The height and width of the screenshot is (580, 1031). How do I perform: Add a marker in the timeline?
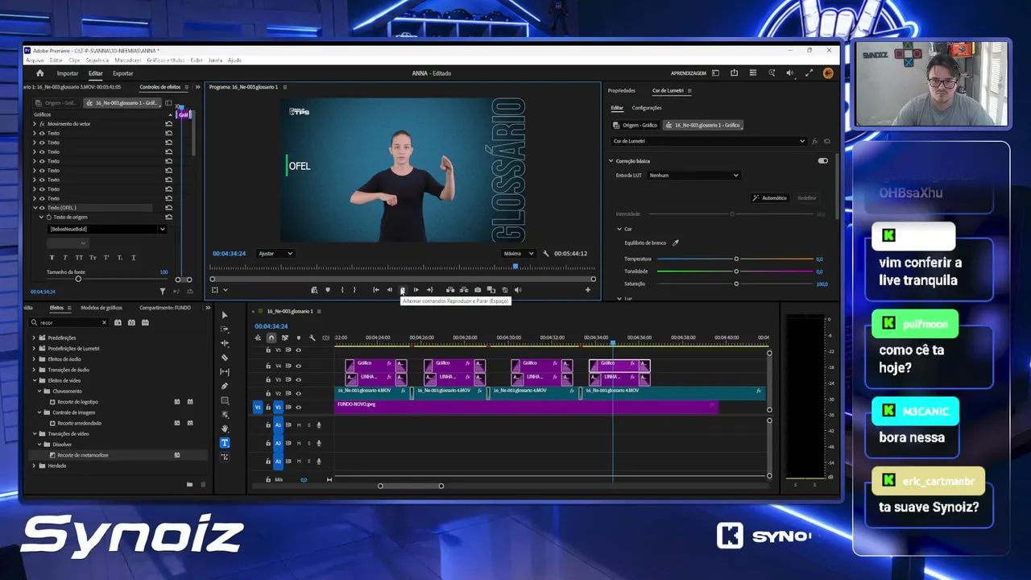coord(299,338)
